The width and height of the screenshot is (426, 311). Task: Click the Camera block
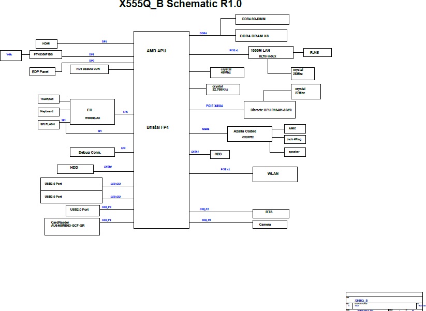coord(269,224)
